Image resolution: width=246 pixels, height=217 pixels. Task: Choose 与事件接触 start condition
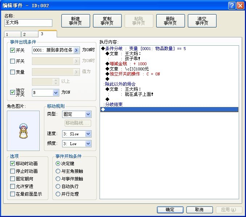58,179
